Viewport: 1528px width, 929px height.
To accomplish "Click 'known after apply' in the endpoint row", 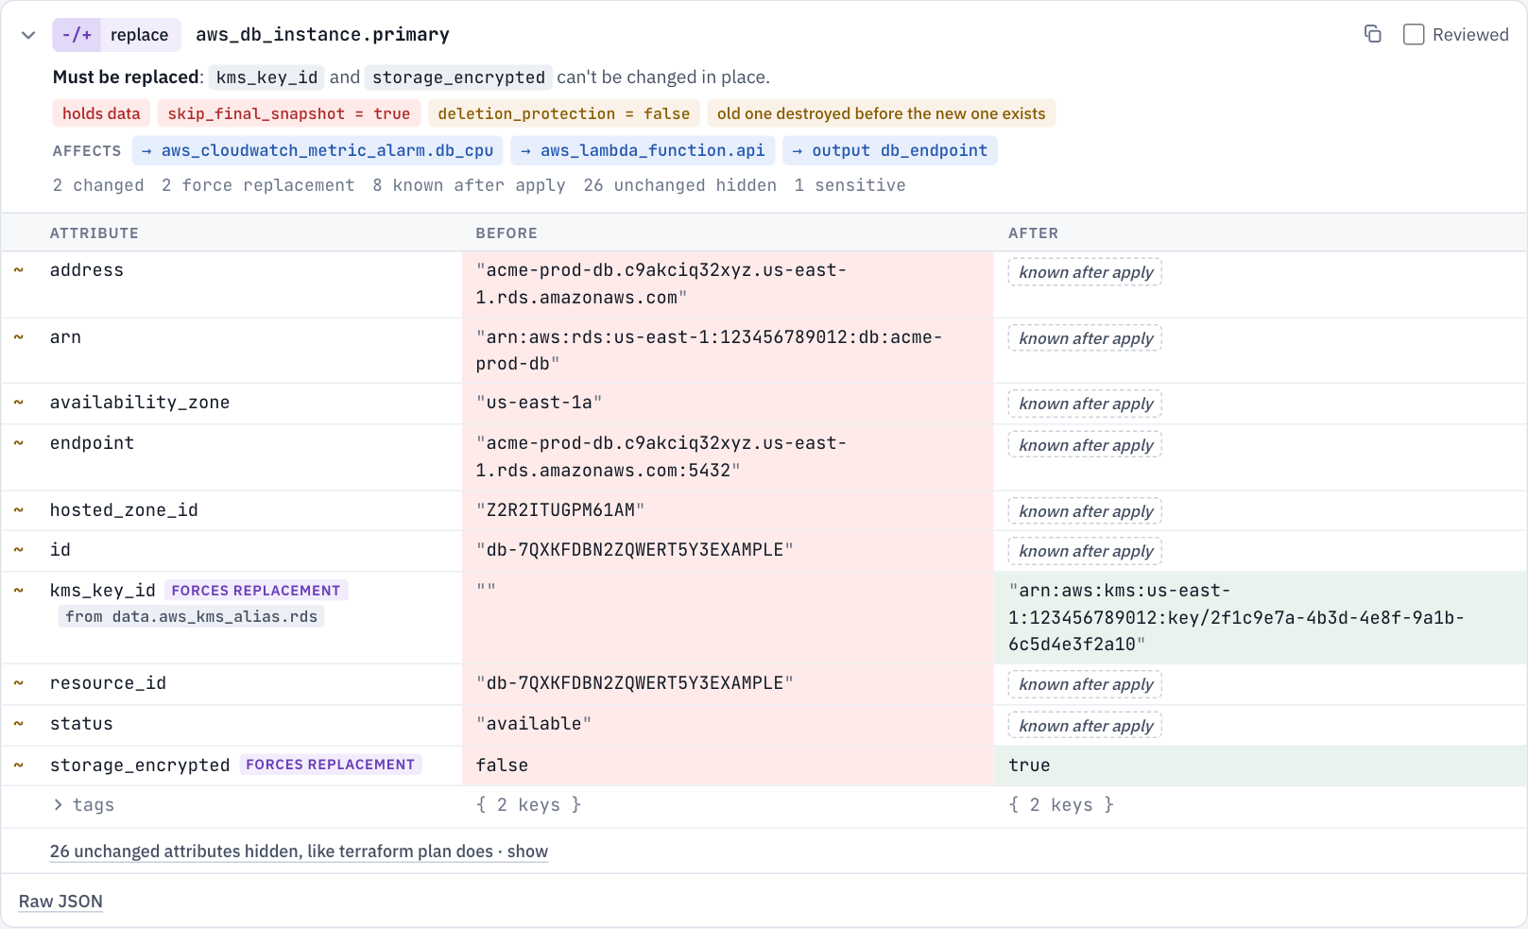I will 1085,445.
